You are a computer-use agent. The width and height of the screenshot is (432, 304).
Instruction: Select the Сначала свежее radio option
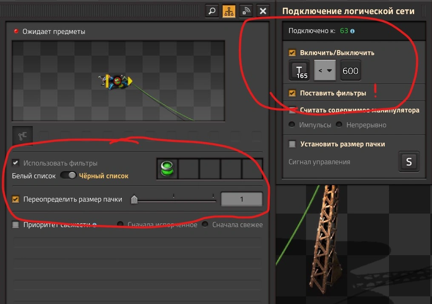[x=206, y=225]
